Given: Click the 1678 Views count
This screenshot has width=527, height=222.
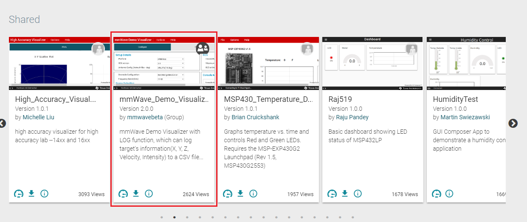Looking at the screenshot, I should coord(405,194).
